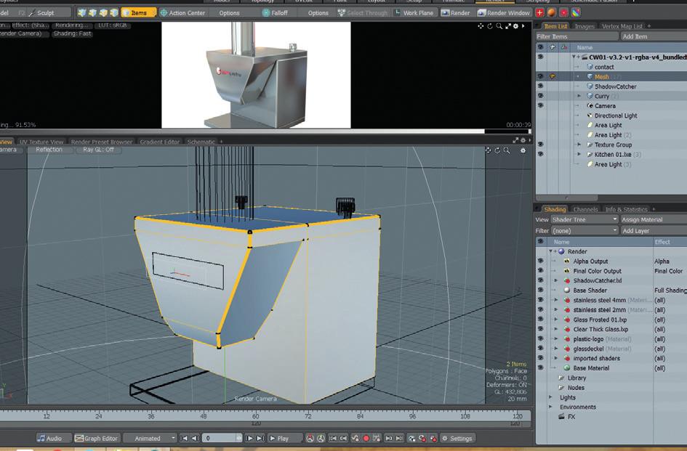
Task: Open the Render Window
Action: coord(504,12)
